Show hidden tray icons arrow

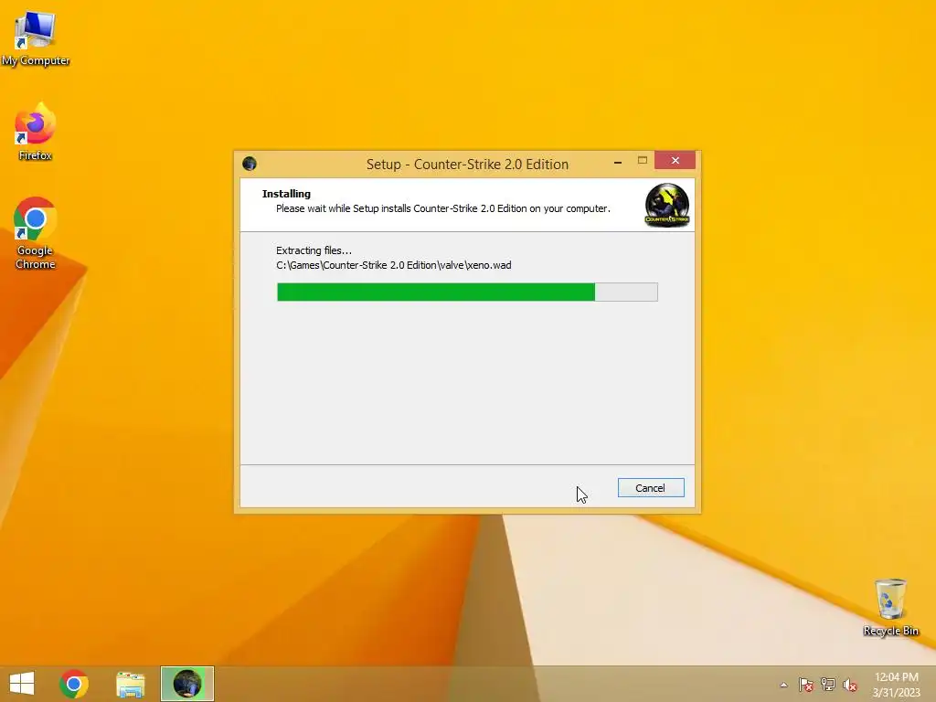pos(783,685)
